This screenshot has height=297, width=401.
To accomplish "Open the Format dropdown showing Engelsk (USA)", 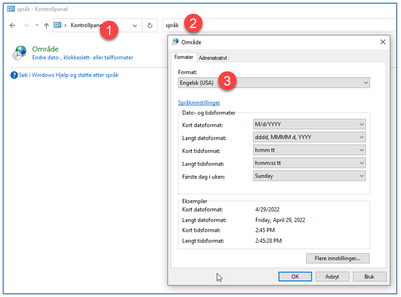I will coord(274,83).
